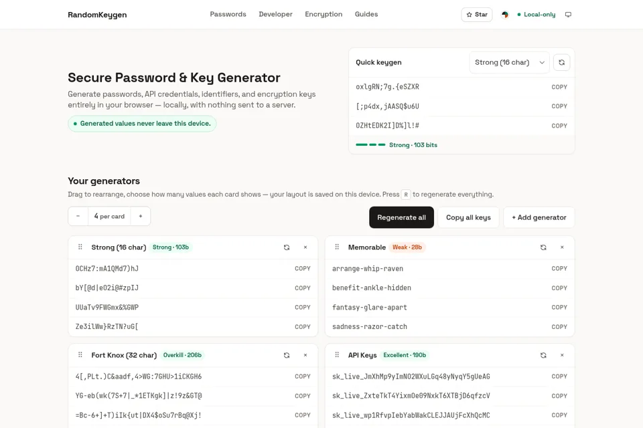Copy the password OCHz7:mA1QMd7)hJ
The width and height of the screenshot is (643, 428).
pyautogui.click(x=302, y=269)
